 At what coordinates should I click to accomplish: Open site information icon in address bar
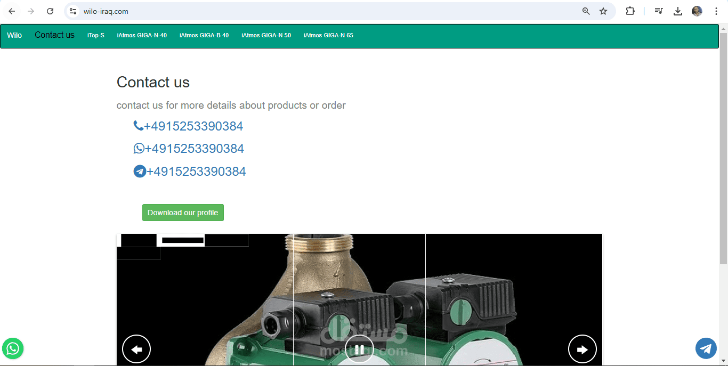click(x=74, y=11)
